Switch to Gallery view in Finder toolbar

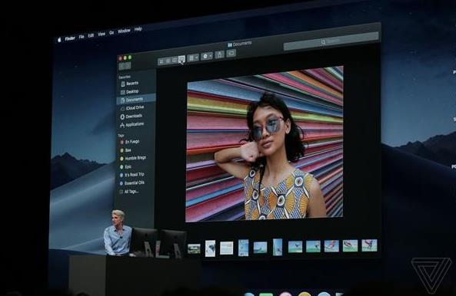click(x=181, y=60)
